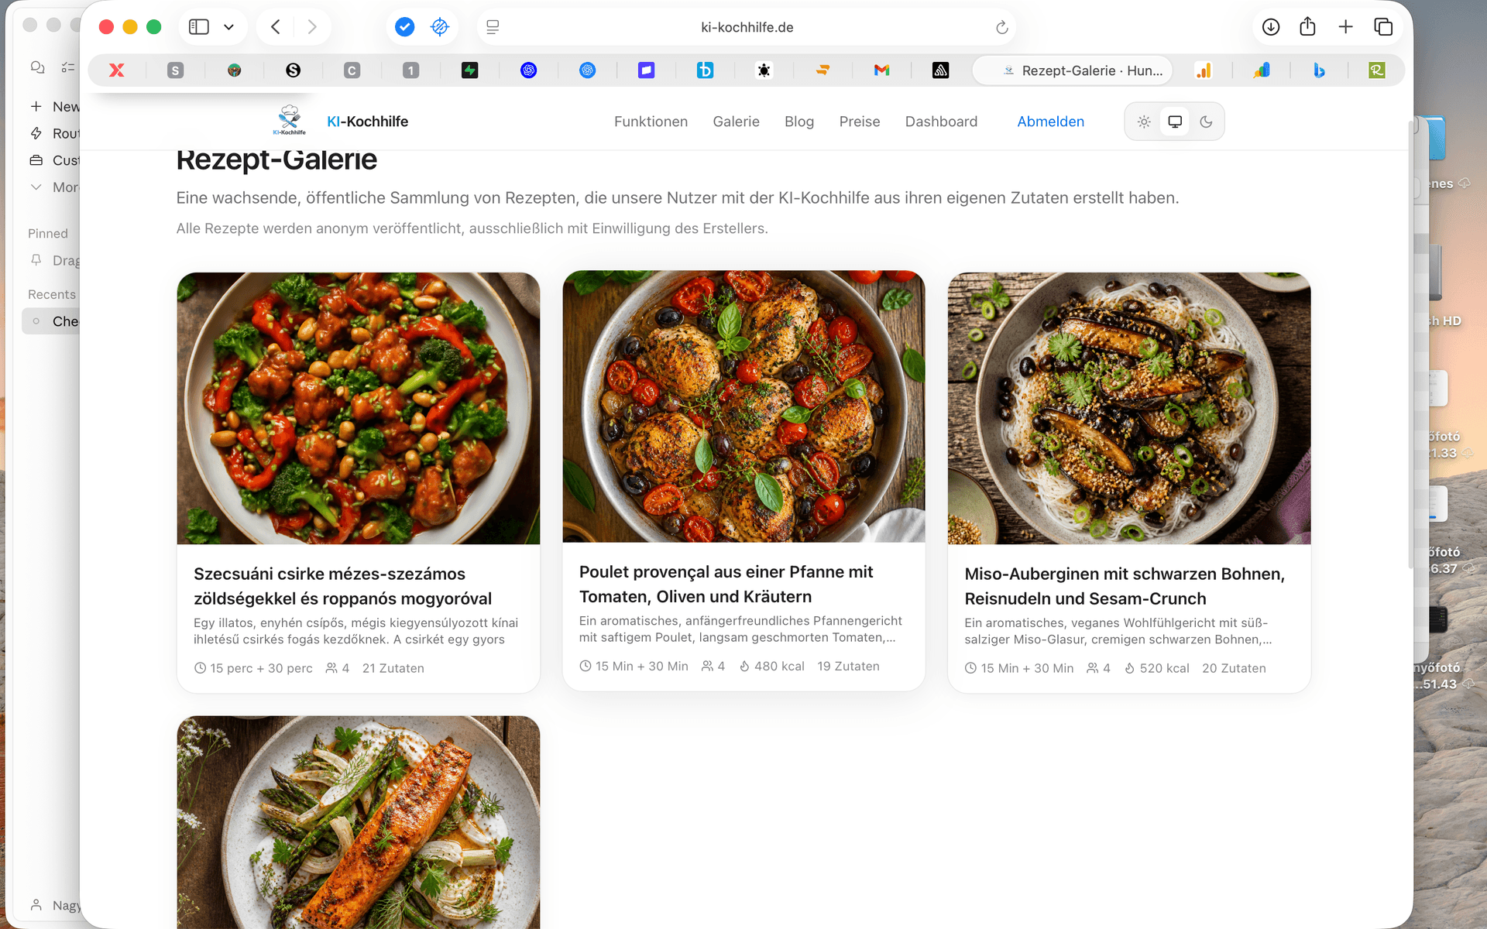Click the Szecsuáni csirke mézes-szezámos title

pos(342,586)
